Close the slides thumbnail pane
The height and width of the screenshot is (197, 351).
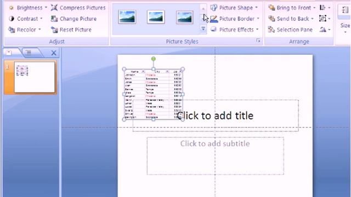[54, 53]
